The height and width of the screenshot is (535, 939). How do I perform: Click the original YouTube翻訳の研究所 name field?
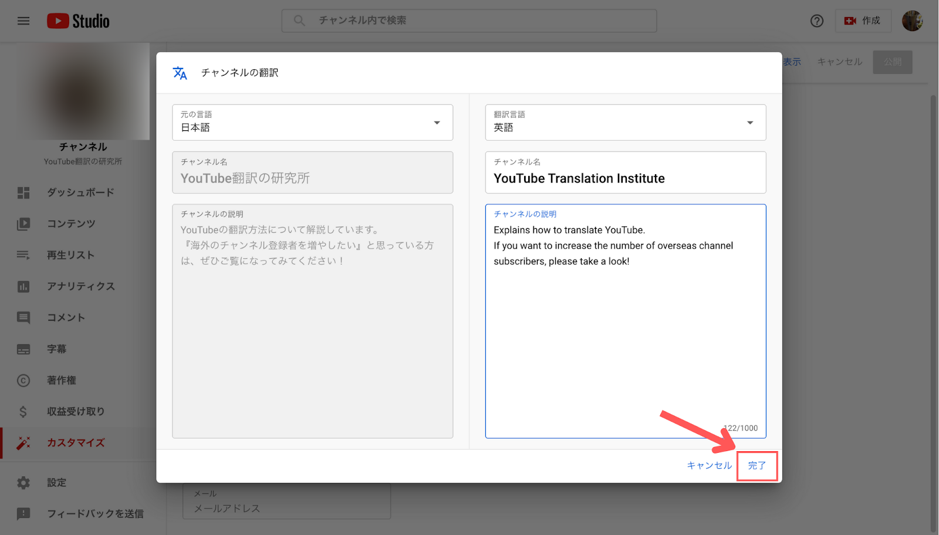[x=312, y=172]
